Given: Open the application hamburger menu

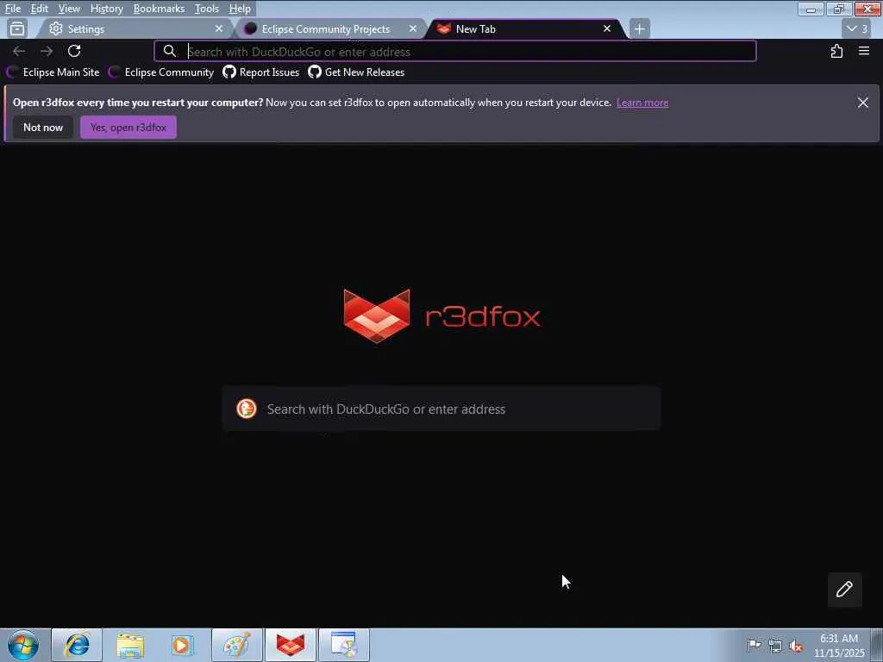Looking at the screenshot, I should [864, 51].
